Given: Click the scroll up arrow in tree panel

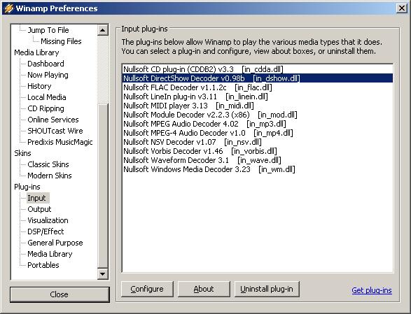Looking at the screenshot, I should (x=102, y=30).
